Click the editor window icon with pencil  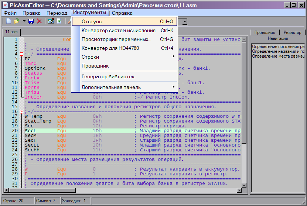[x=51, y=21]
